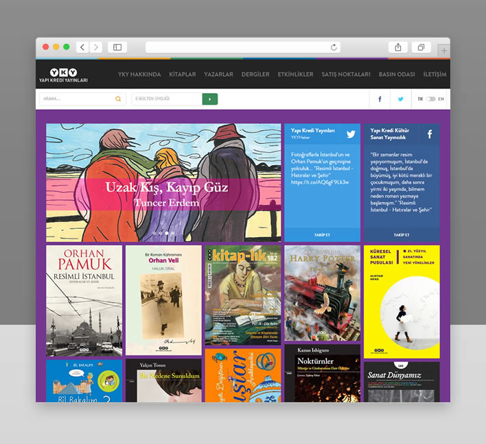This screenshot has width=486, height=444.
Task: Click the Twitter bird on the tweet card
Action: (x=351, y=134)
